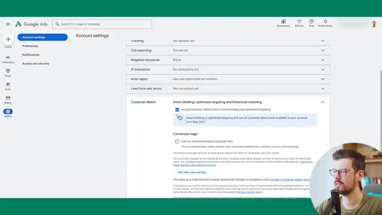Open Goals trophy icon

point(8,71)
